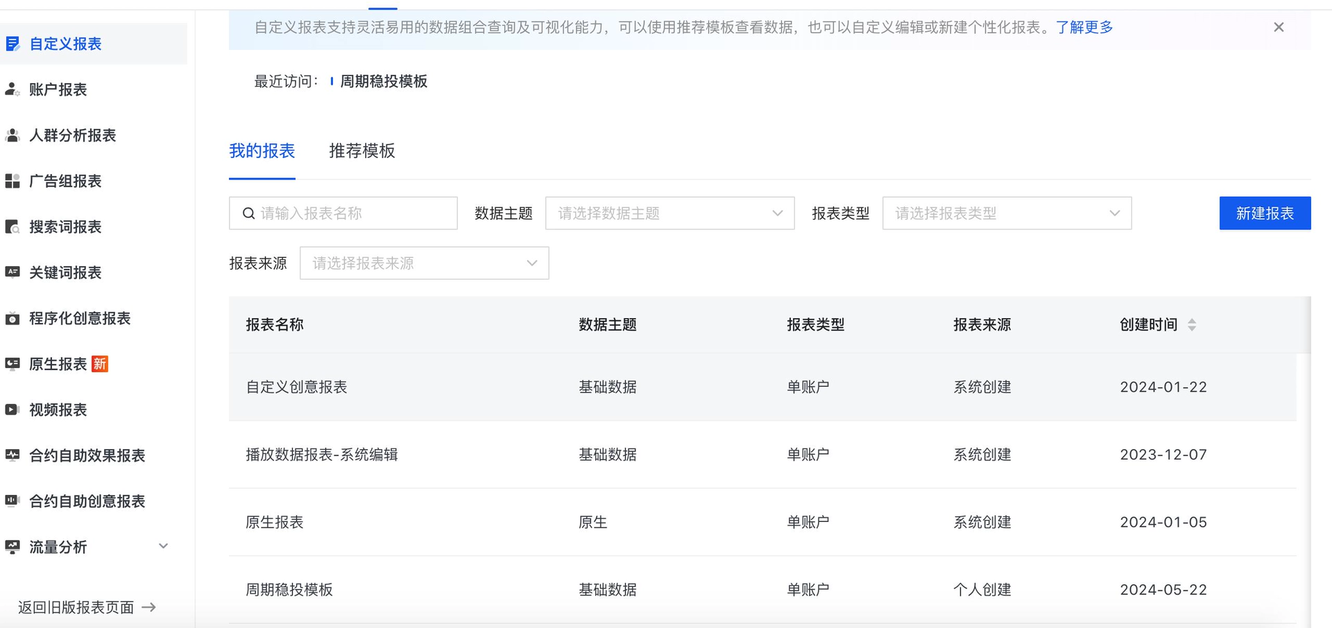Open the 账户报表 section in sidebar
The height and width of the screenshot is (628, 1332).
click(x=59, y=89)
